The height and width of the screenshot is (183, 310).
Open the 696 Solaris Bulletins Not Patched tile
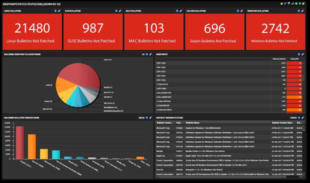pyautogui.click(x=215, y=32)
